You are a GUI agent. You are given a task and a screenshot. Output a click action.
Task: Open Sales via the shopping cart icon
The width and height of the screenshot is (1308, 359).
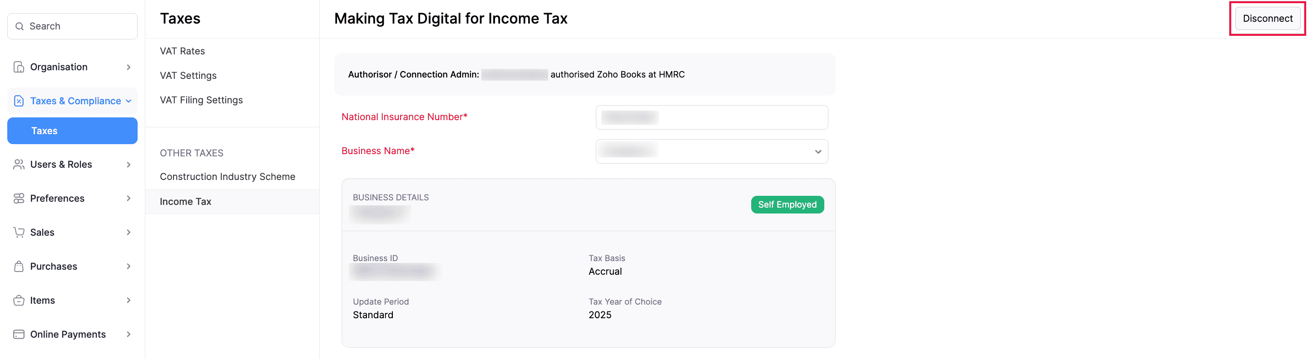(18, 232)
